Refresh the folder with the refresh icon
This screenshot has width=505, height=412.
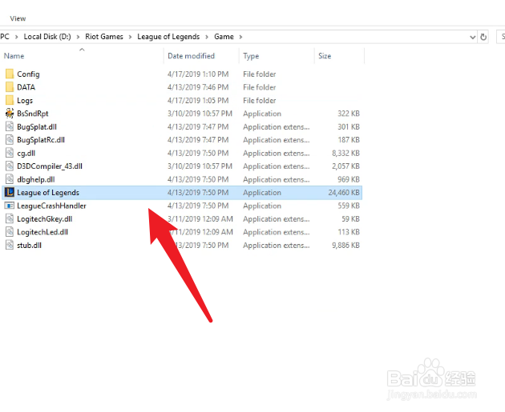click(x=483, y=37)
